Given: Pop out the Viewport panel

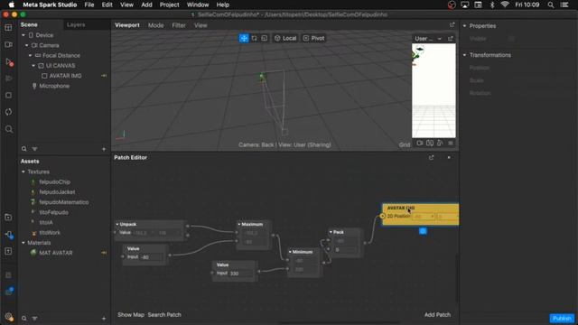Looking at the screenshot, I should click(x=452, y=24).
